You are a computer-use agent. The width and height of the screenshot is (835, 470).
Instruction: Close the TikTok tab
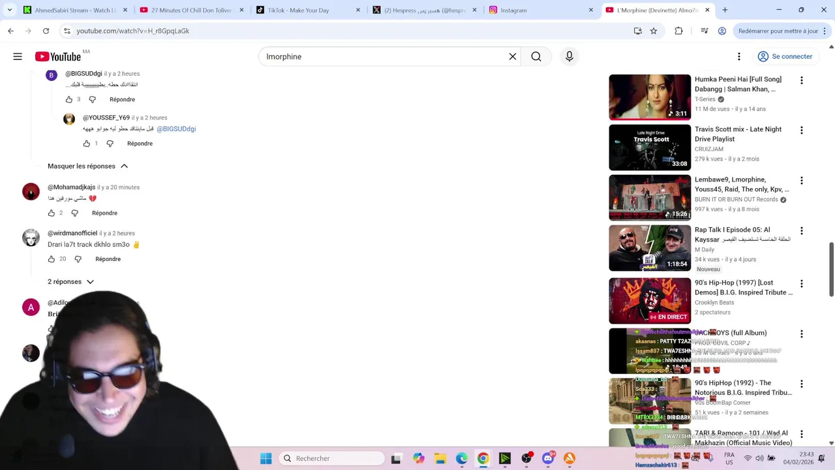coord(358,10)
